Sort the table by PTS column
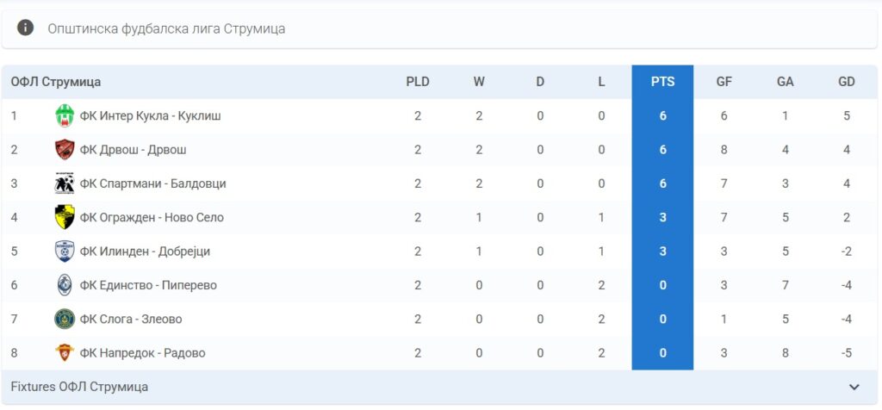 tap(662, 82)
